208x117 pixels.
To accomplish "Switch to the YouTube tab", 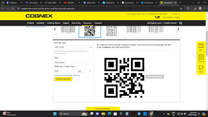I will click(71, 3).
